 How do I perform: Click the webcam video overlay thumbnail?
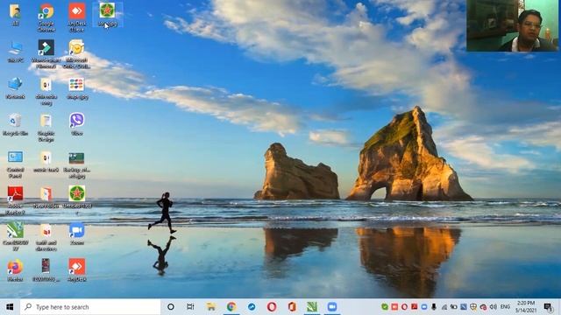click(x=512, y=25)
